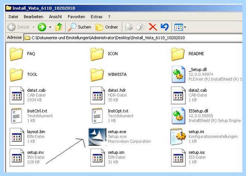Click the folder icon in title bar
The width and height of the screenshot is (246, 176).
pyautogui.click(x=9, y=8)
